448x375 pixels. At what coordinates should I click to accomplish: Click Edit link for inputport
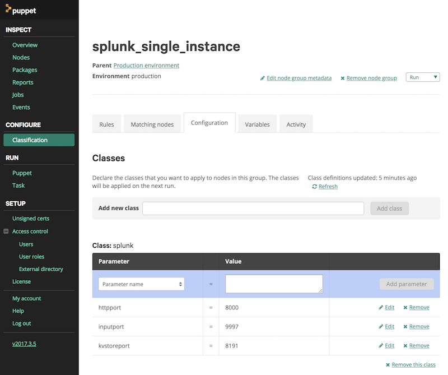point(389,326)
